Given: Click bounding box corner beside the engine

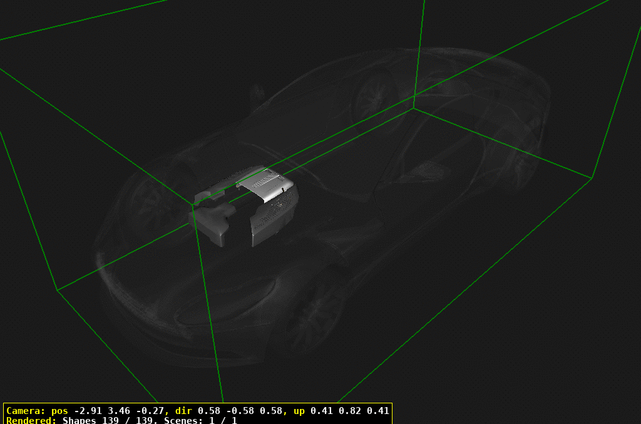Looking at the screenshot, I should [192, 204].
